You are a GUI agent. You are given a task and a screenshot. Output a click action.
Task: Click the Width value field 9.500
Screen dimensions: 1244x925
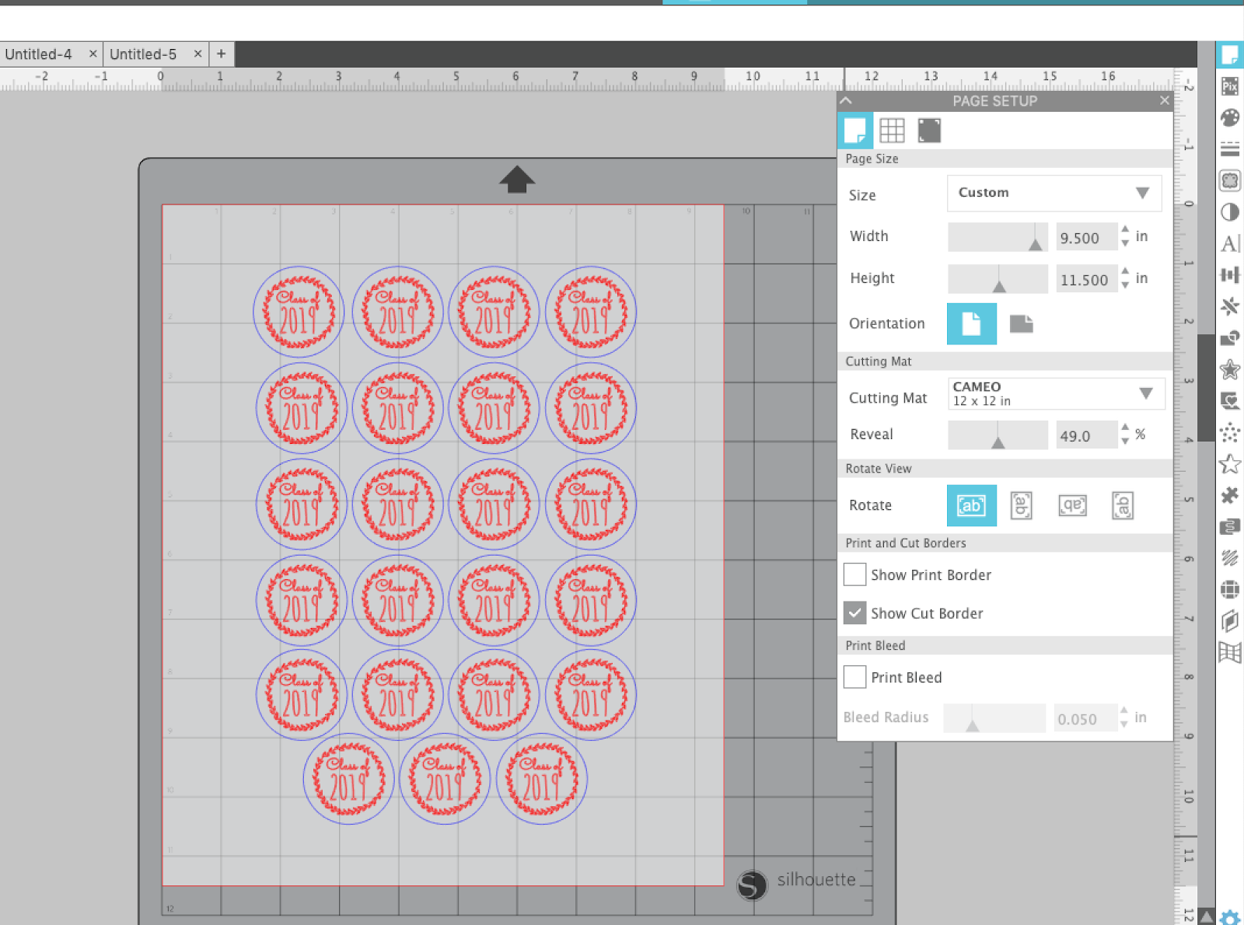tap(1086, 238)
